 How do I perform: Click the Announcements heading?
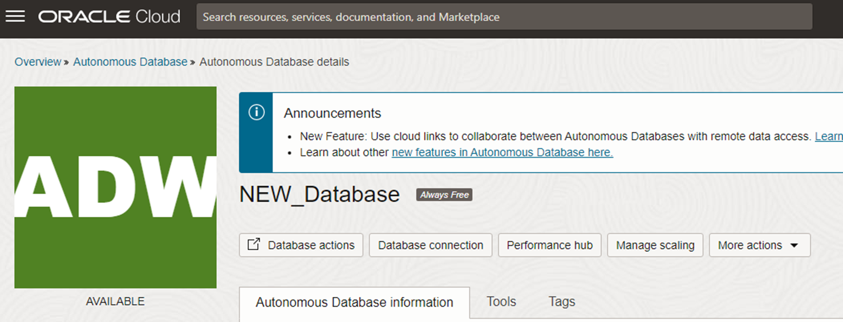332,113
